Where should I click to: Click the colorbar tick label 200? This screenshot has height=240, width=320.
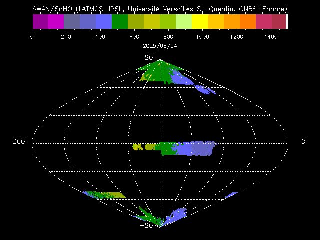click(66, 37)
